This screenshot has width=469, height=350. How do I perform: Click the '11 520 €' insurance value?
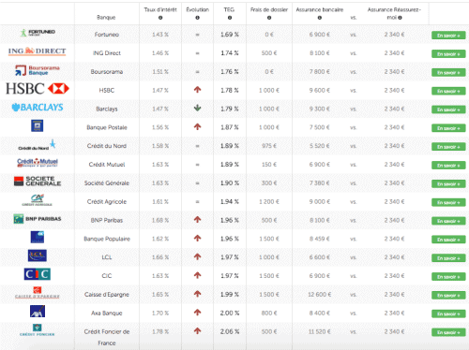click(320, 331)
